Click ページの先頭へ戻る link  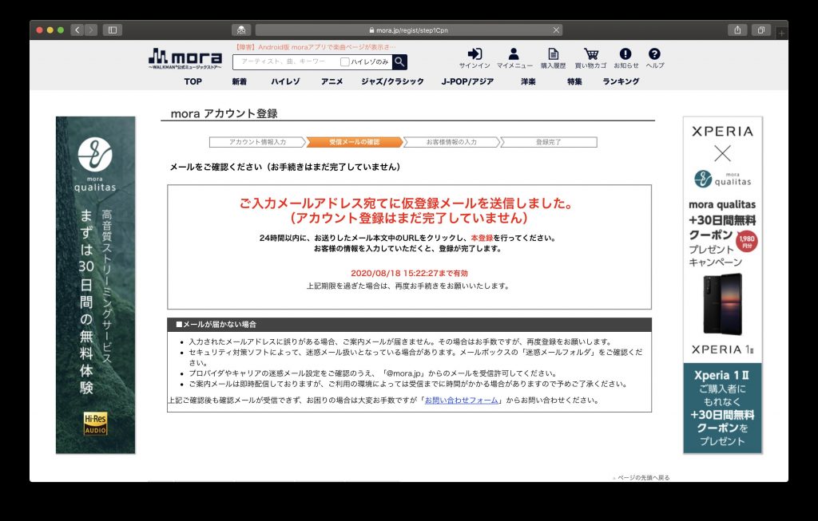pos(641,477)
